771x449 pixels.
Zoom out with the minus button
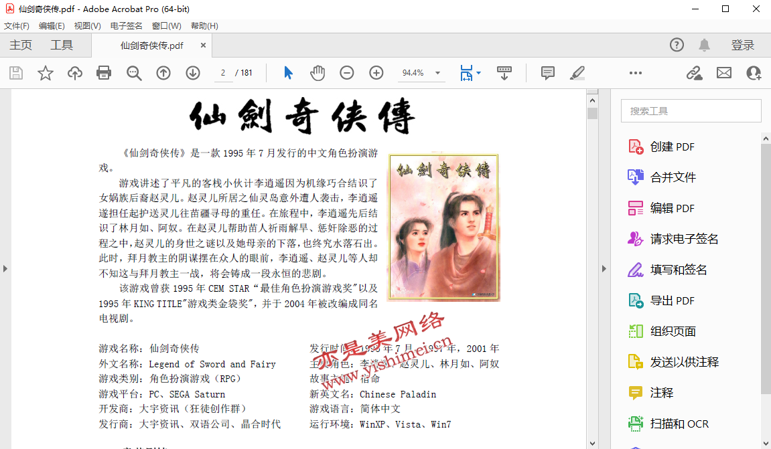tap(347, 73)
